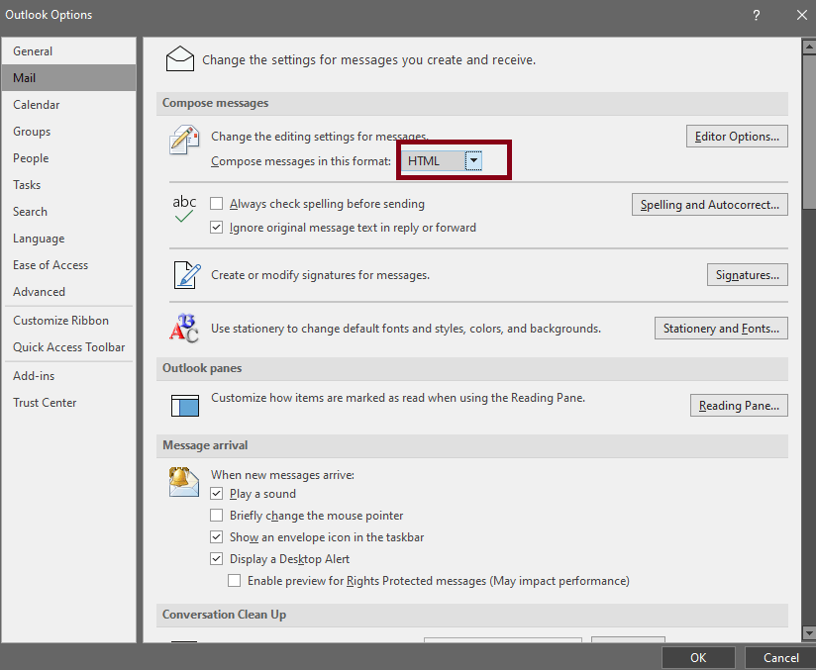Confirm with the OK button
The image size is (816, 670).
coord(698,657)
